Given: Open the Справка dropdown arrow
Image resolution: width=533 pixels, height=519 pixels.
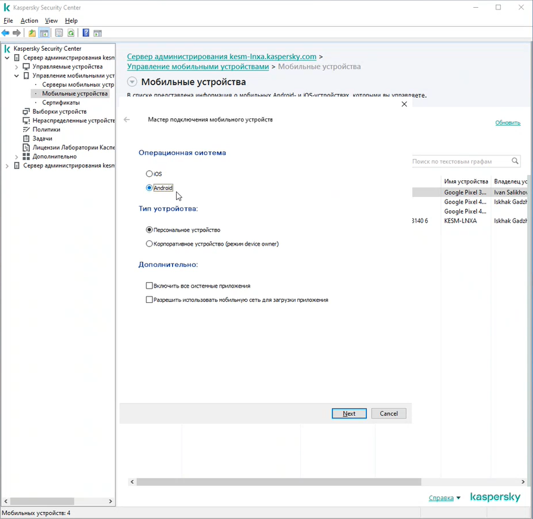Looking at the screenshot, I should [x=458, y=498].
